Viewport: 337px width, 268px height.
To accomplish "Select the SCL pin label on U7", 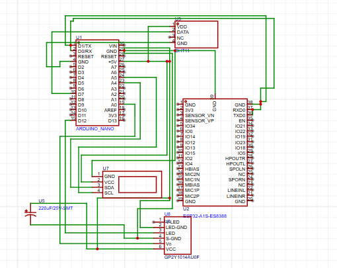I will [109, 193].
